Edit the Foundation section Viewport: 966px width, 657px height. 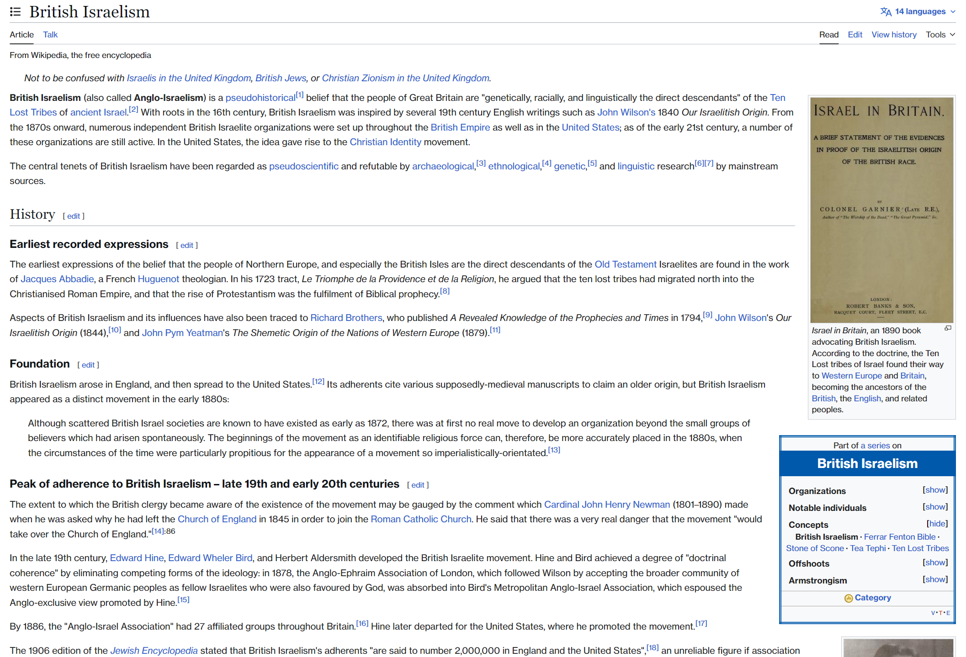(88, 365)
